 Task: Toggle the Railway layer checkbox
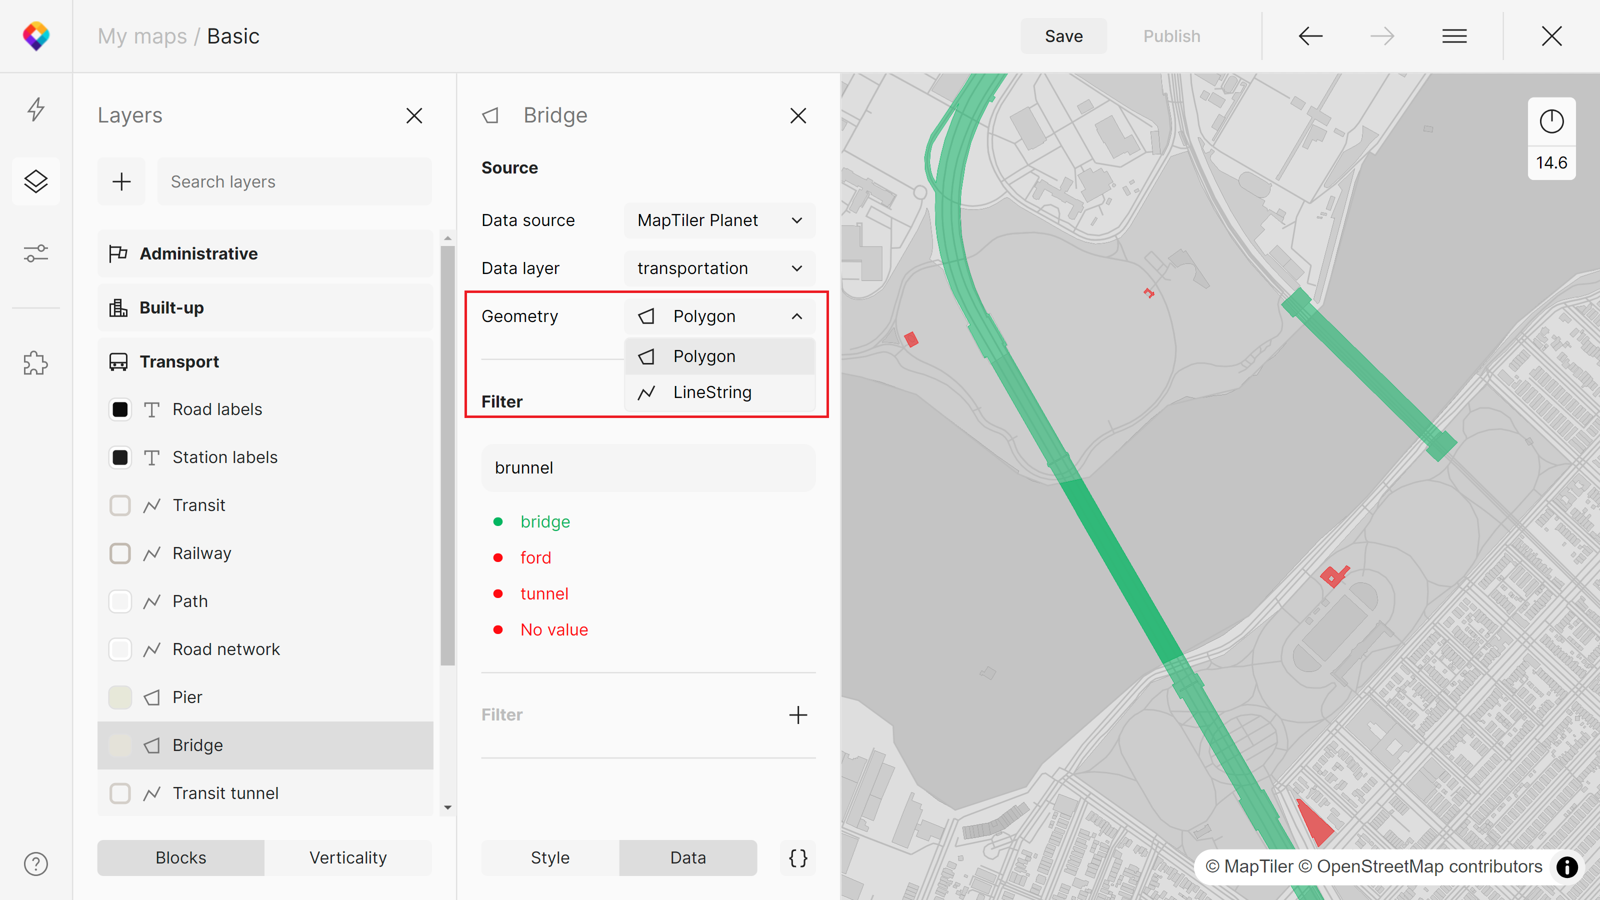click(120, 553)
